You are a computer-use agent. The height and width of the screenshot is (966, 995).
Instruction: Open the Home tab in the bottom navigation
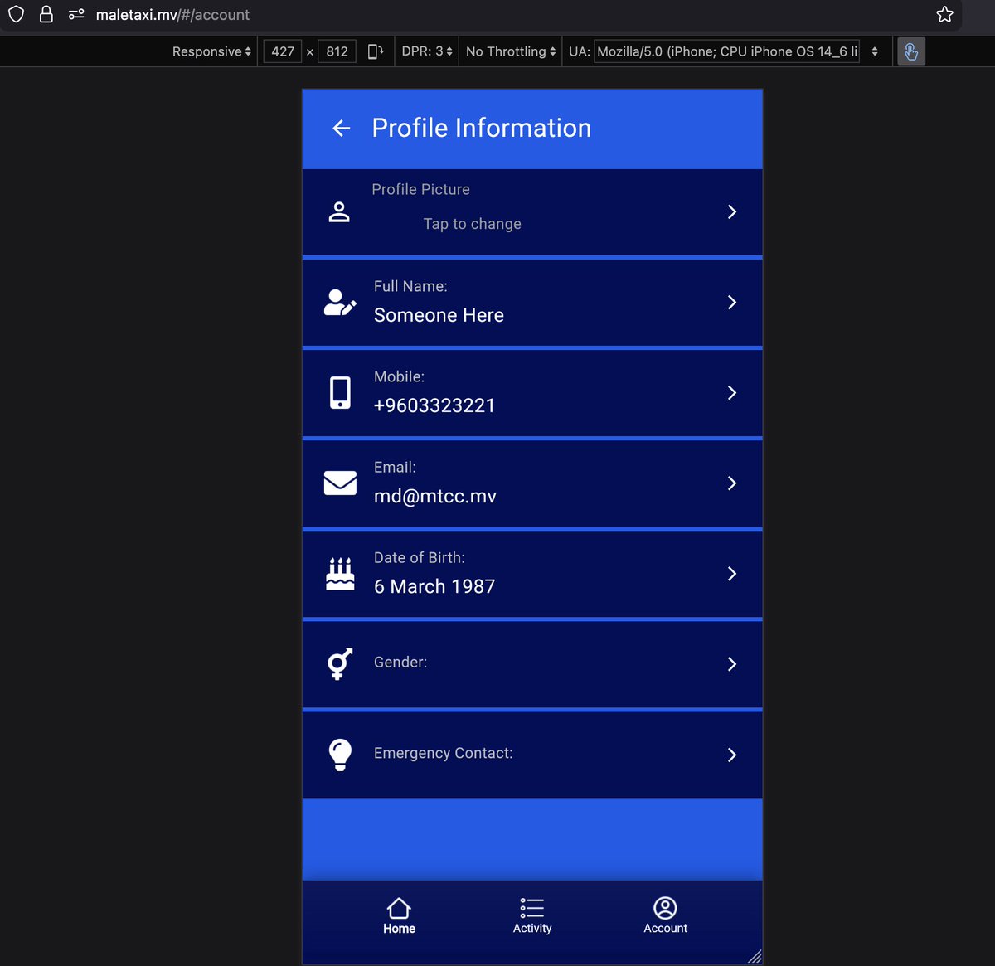click(399, 916)
